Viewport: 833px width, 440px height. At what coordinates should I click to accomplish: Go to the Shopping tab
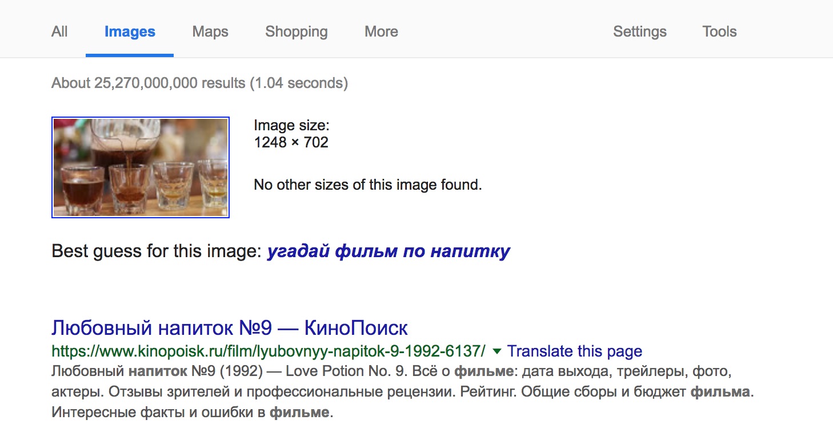click(x=296, y=31)
